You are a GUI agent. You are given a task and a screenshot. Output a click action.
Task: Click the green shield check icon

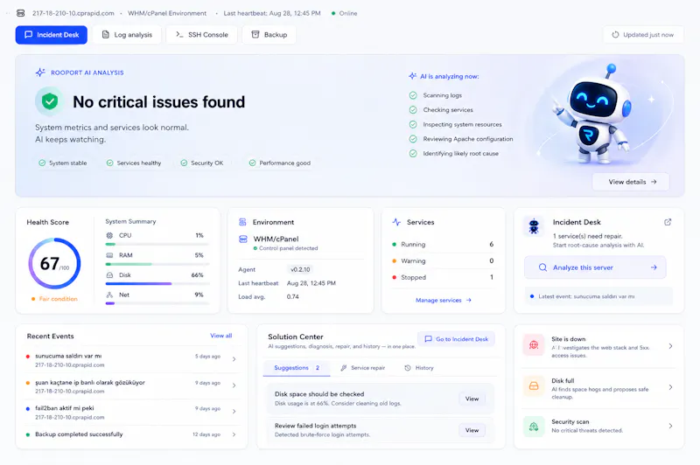click(x=50, y=101)
